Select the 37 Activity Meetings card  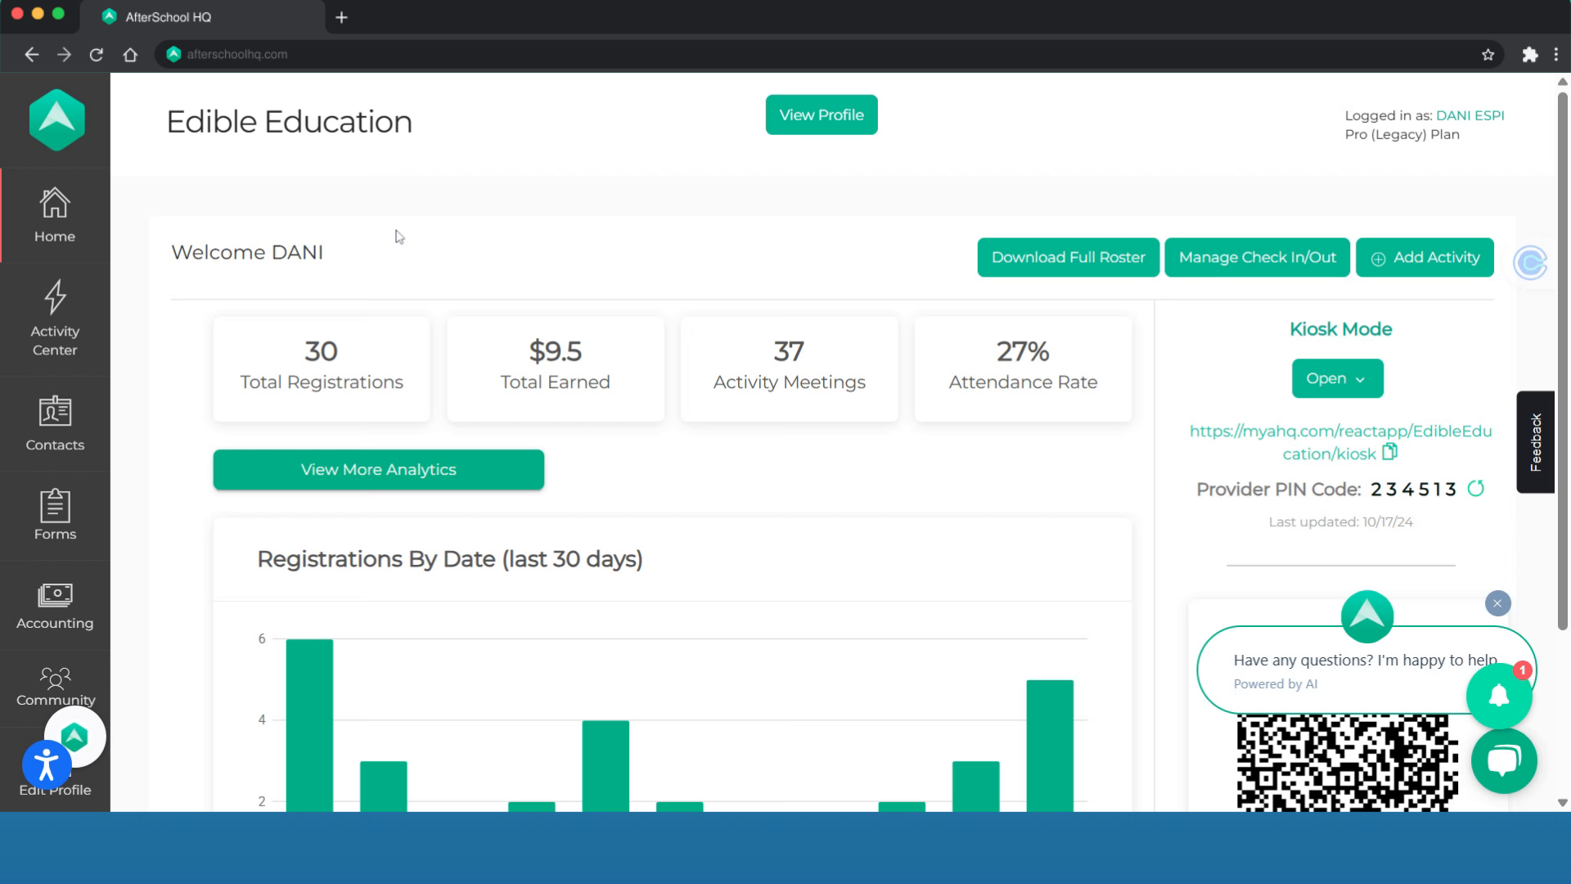789,368
